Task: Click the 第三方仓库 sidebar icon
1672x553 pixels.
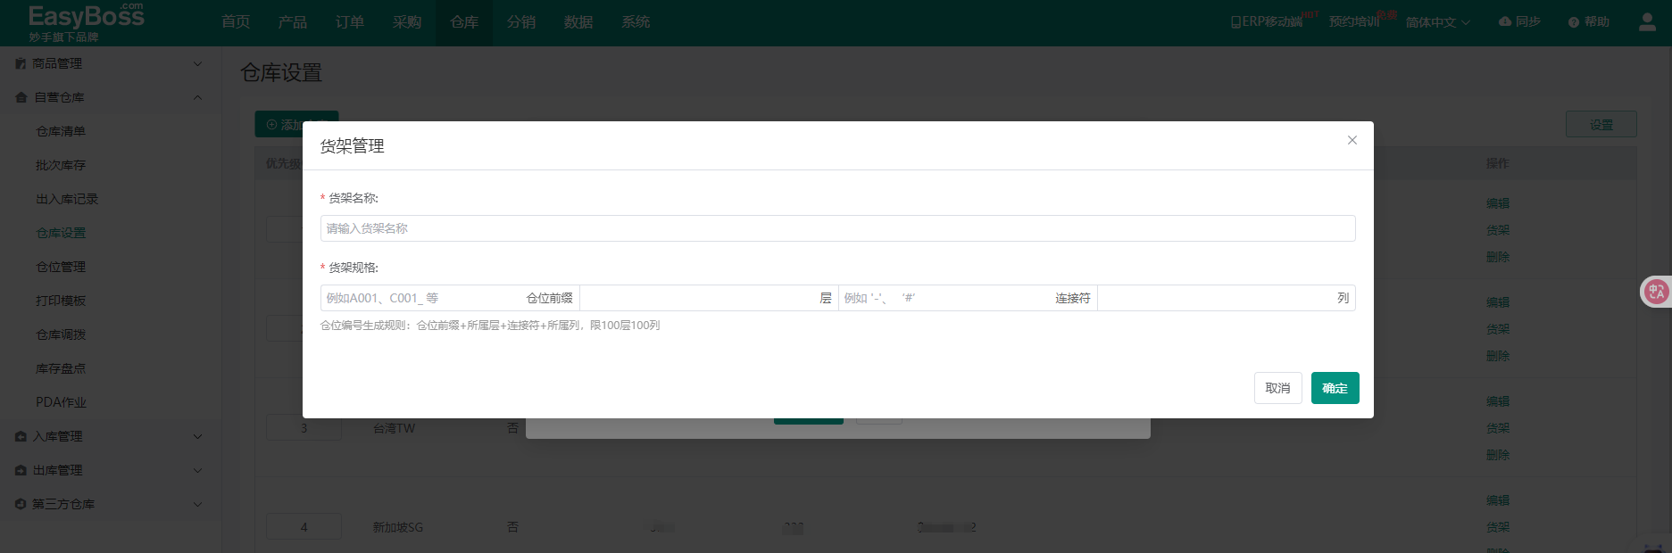Action: (21, 504)
